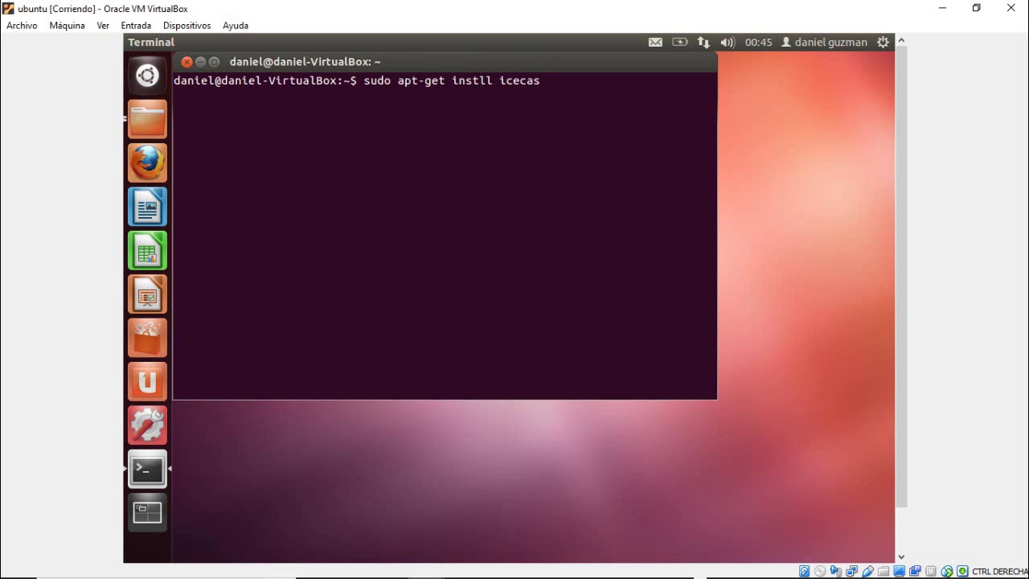Open the Ver menu

pyautogui.click(x=103, y=26)
